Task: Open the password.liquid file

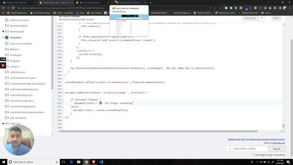Action: [18, 26]
